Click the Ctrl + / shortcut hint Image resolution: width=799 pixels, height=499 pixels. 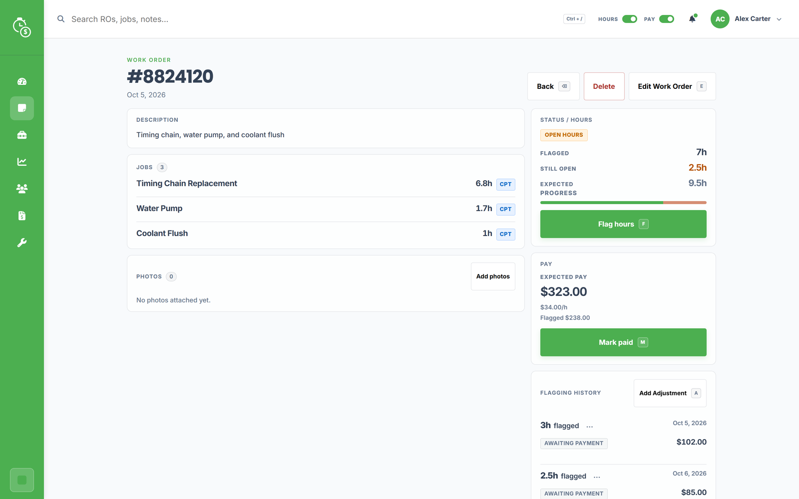pos(574,19)
